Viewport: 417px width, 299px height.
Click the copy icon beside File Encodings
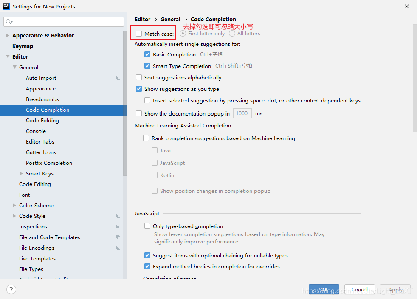click(118, 248)
